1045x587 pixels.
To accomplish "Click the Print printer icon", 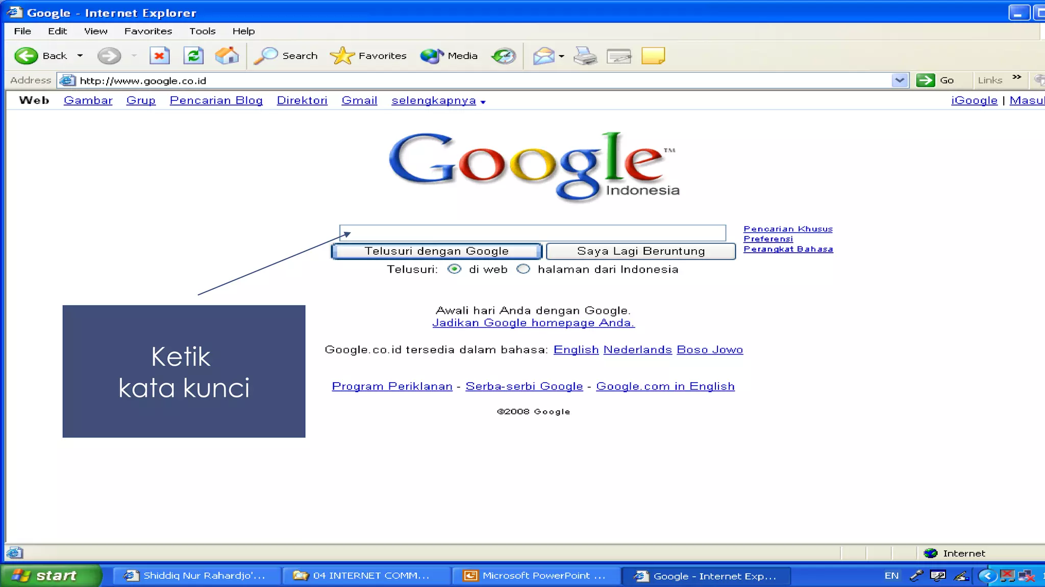I will 585,56.
